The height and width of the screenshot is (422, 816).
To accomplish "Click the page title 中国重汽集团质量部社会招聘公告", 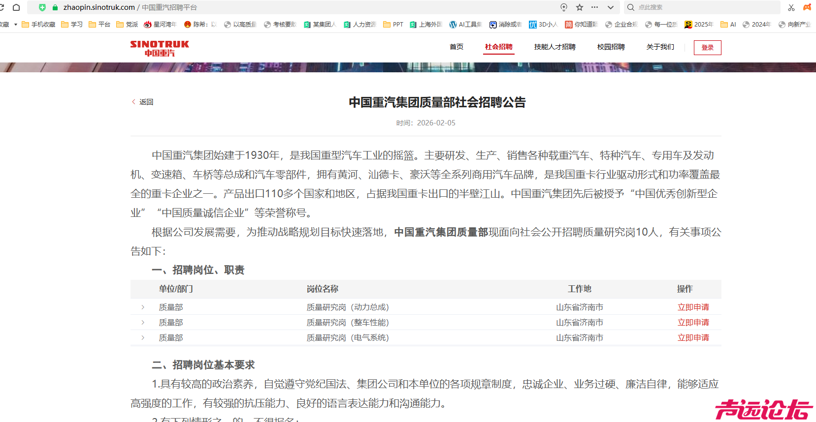I will click(x=437, y=102).
